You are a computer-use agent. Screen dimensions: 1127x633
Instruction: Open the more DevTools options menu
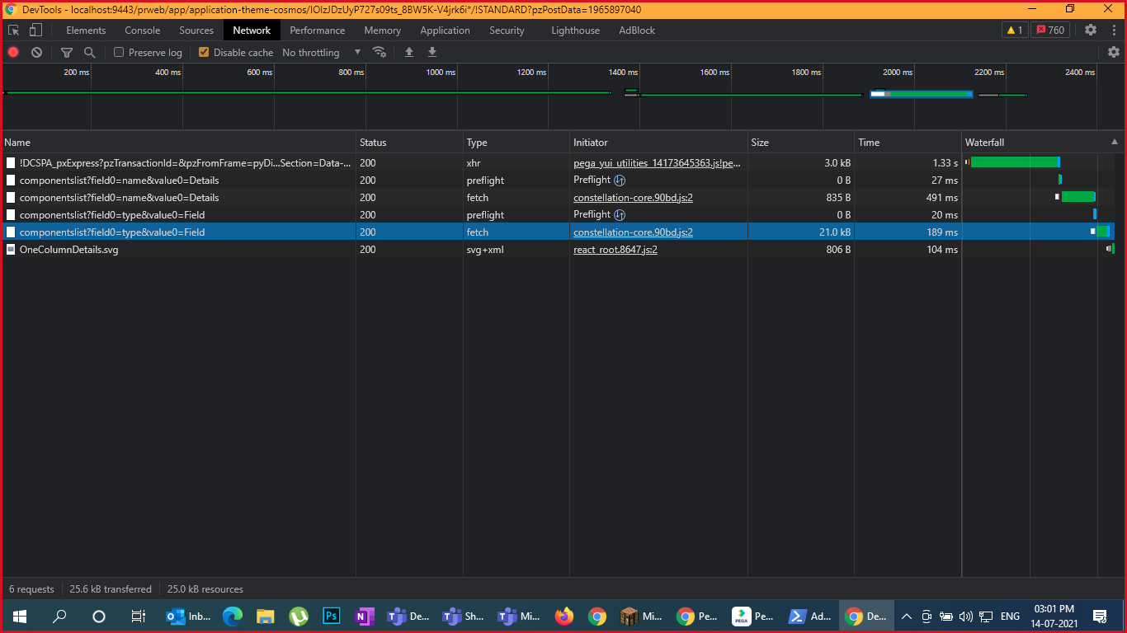pyautogui.click(x=1114, y=30)
